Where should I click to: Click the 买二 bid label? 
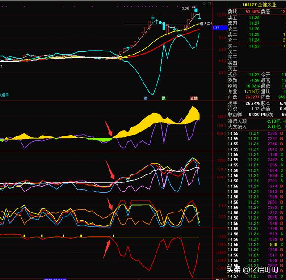232,52
